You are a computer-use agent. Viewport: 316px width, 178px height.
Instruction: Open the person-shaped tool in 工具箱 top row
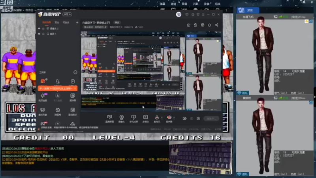(x=58, y=81)
